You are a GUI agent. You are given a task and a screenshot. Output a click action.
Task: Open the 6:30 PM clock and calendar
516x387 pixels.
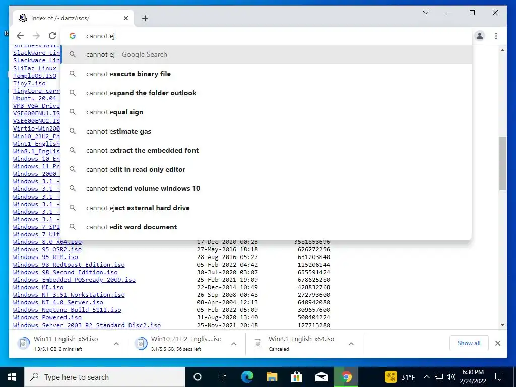click(x=473, y=377)
